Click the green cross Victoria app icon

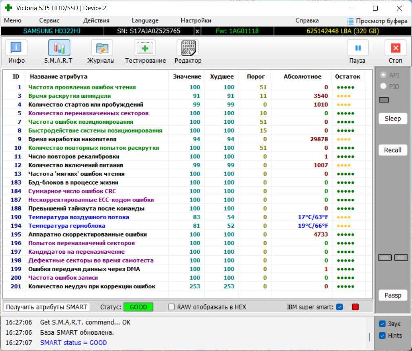(9, 8)
